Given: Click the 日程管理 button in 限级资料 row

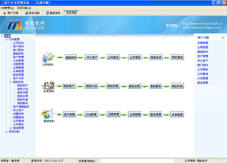Looking at the screenshot, I should pos(113,114).
